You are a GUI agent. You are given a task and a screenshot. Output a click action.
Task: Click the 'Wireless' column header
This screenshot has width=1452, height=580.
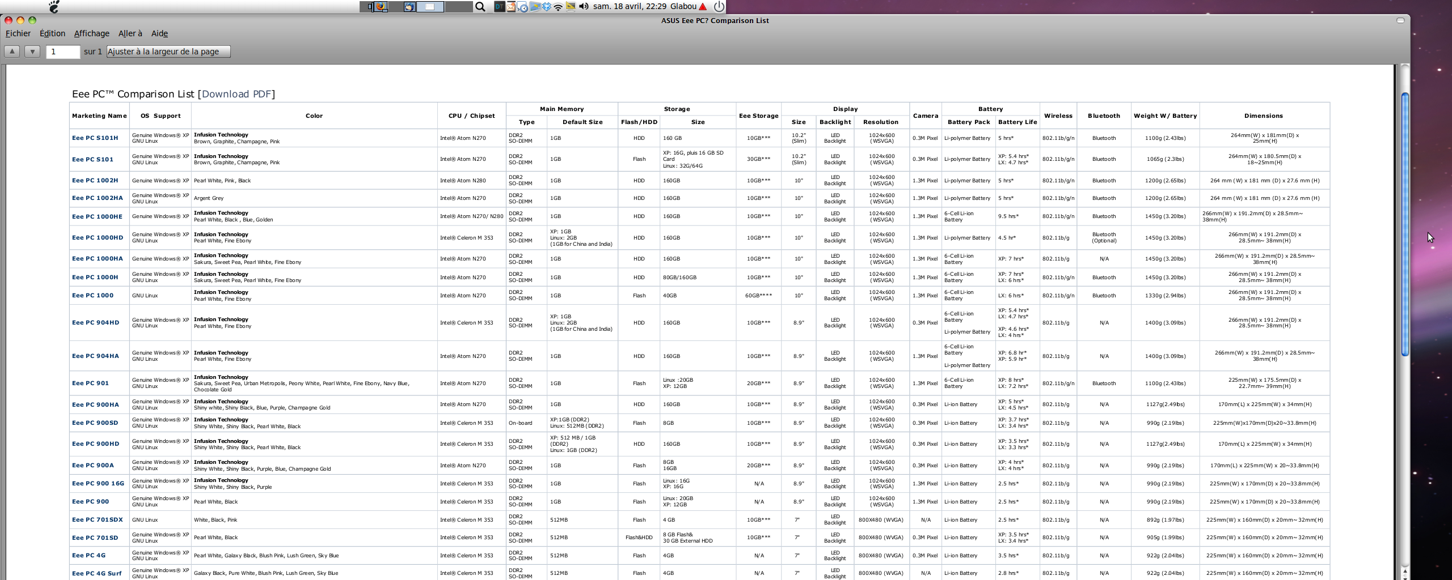[x=1058, y=116]
